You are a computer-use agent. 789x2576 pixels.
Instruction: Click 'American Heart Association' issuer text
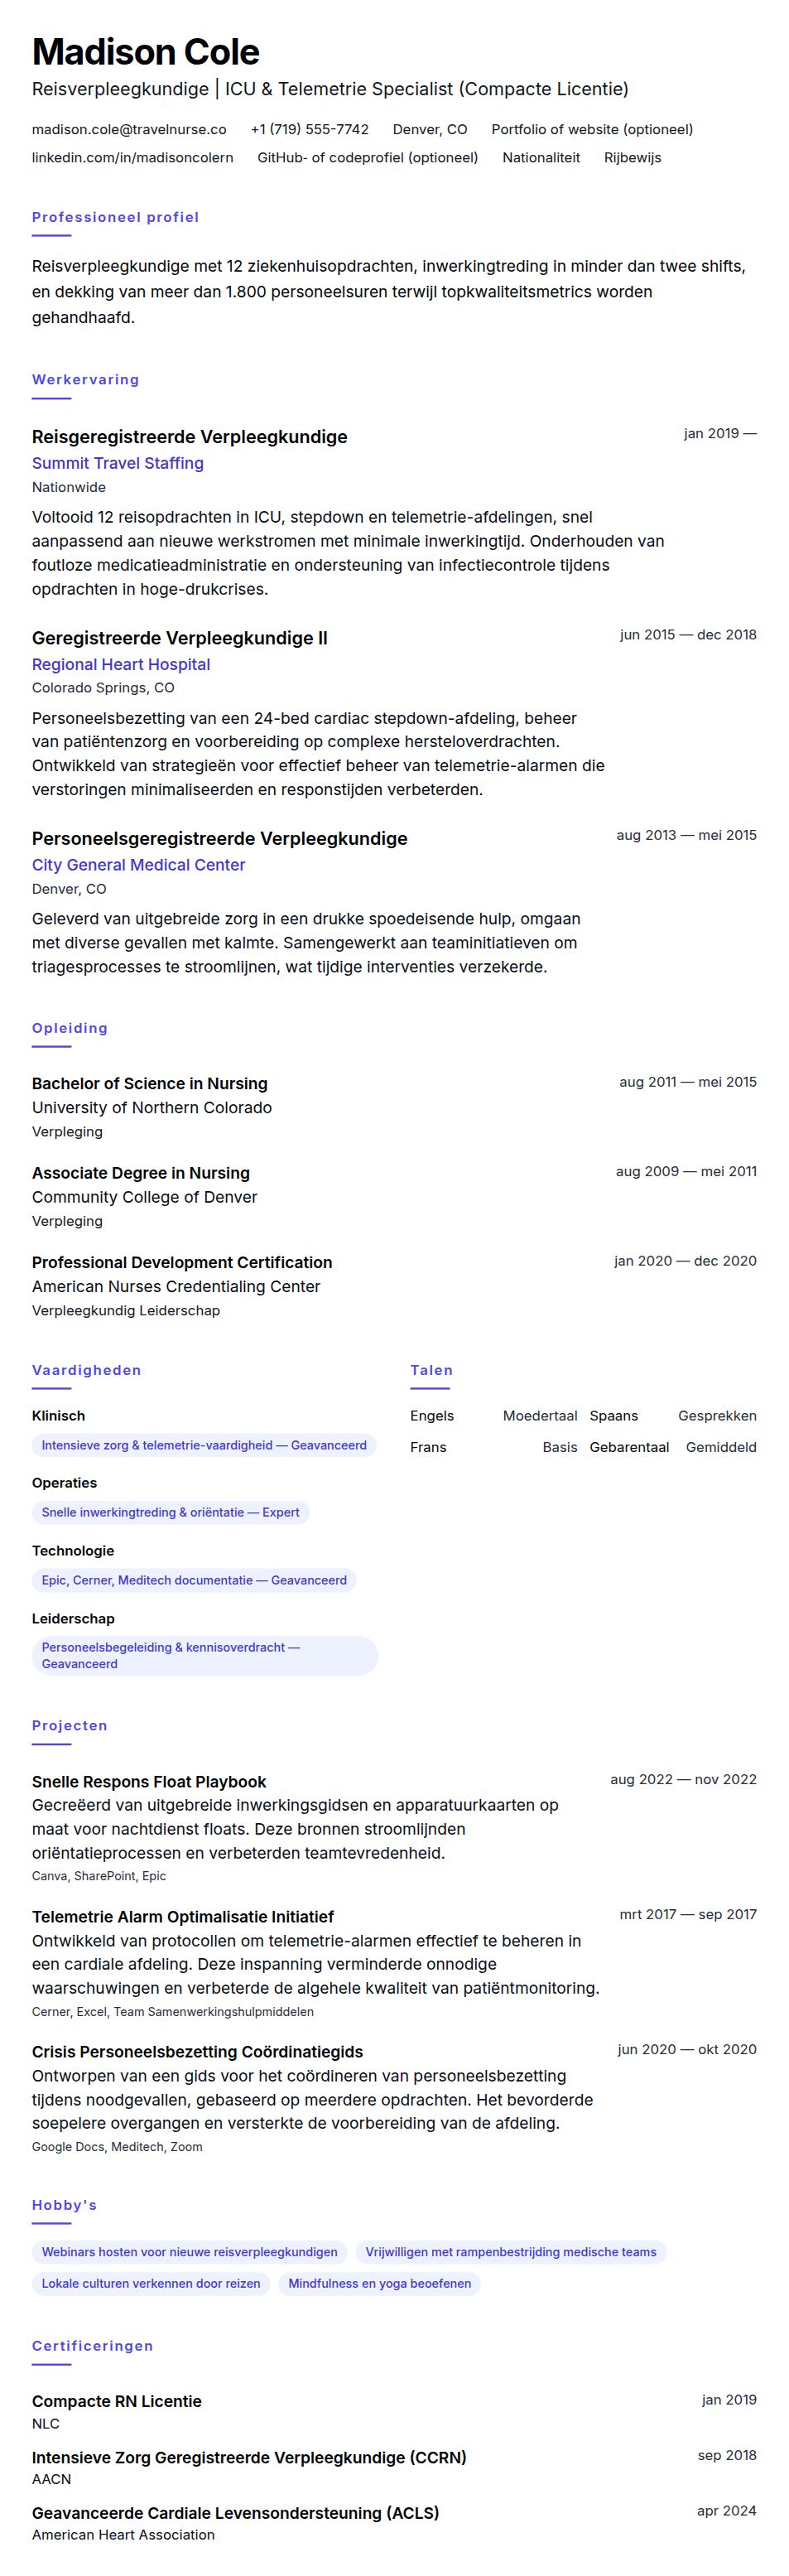(123, 2535)
